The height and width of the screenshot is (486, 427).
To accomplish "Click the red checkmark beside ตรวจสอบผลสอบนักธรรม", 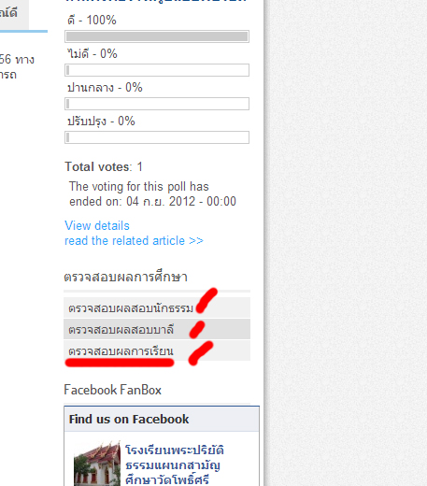I will point(206,300).
